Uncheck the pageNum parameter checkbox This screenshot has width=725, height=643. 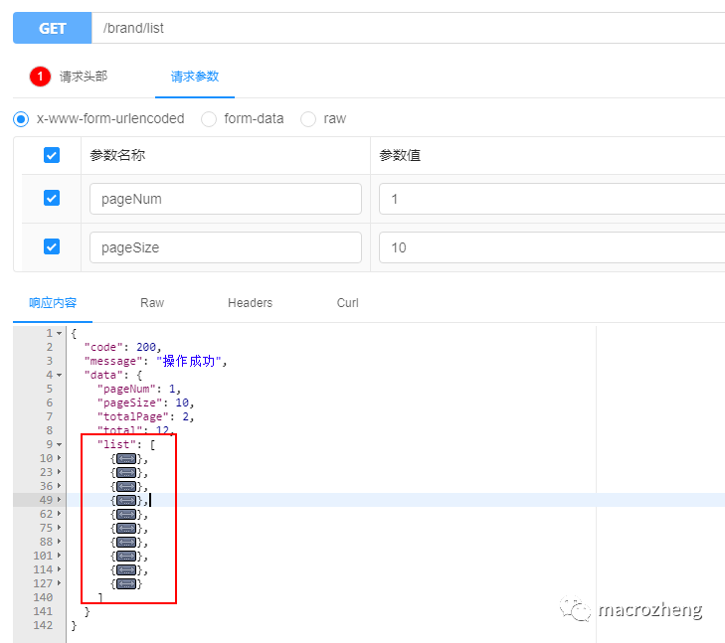click(x=52, y=198)
